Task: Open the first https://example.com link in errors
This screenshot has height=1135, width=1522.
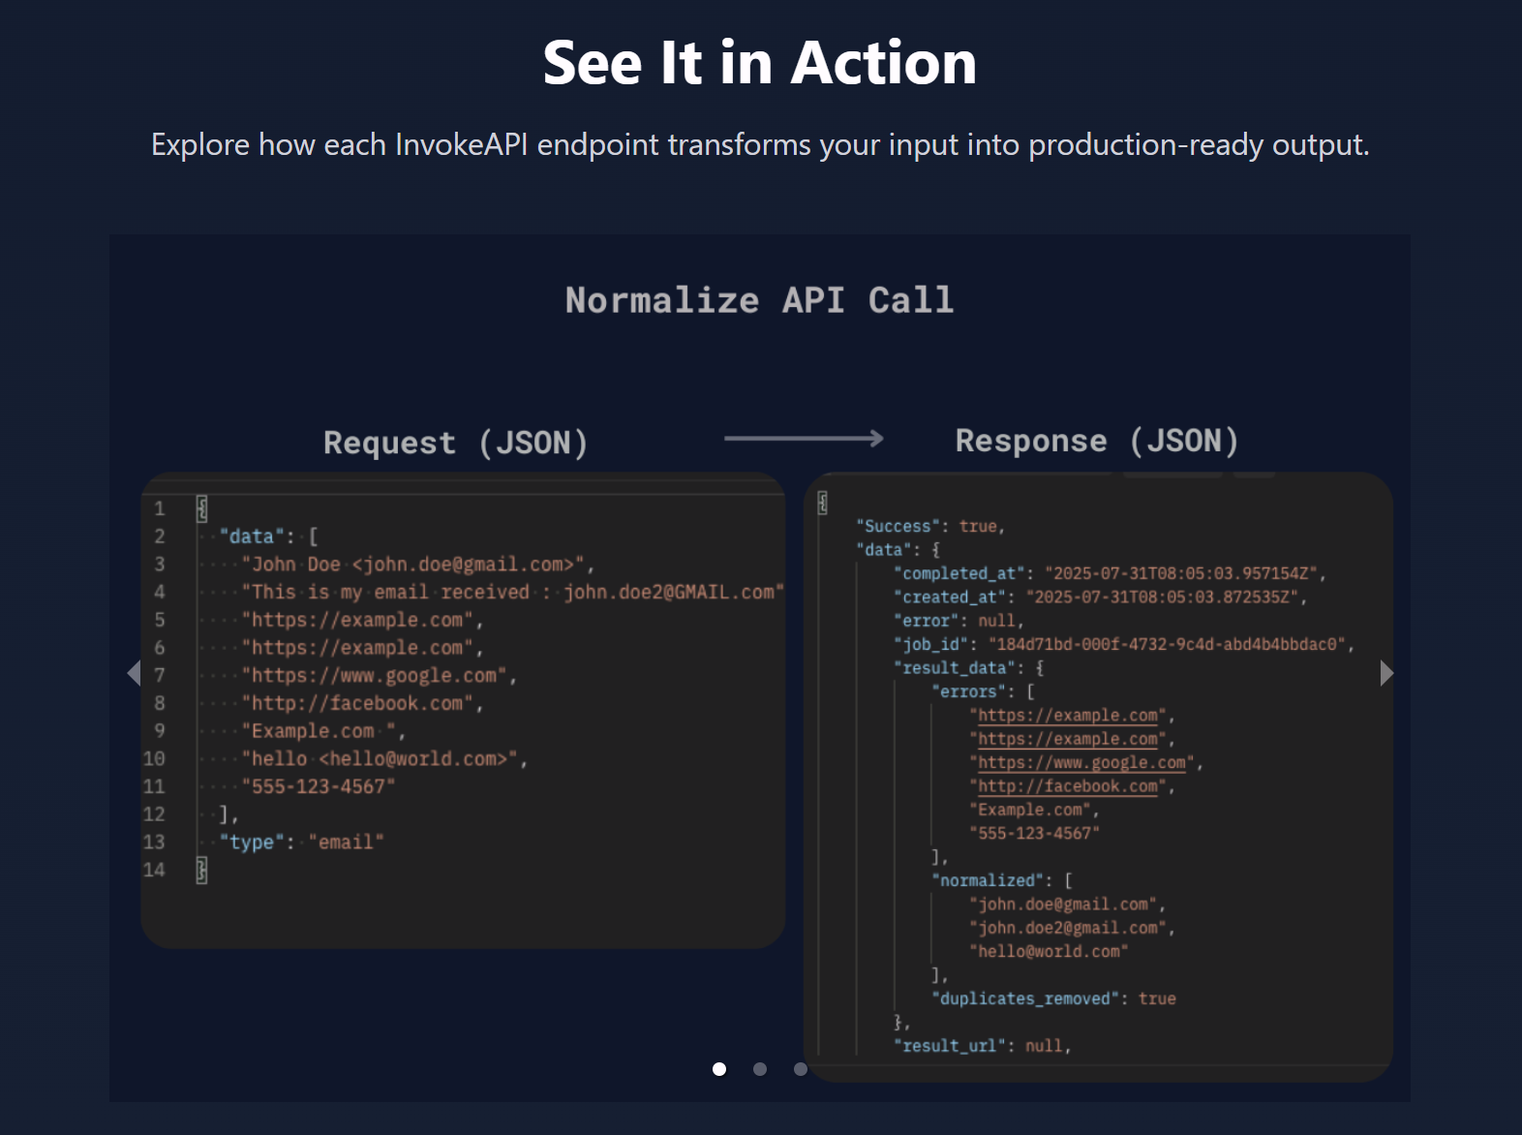Action: pyautogui.click(x=1067, y=716)
